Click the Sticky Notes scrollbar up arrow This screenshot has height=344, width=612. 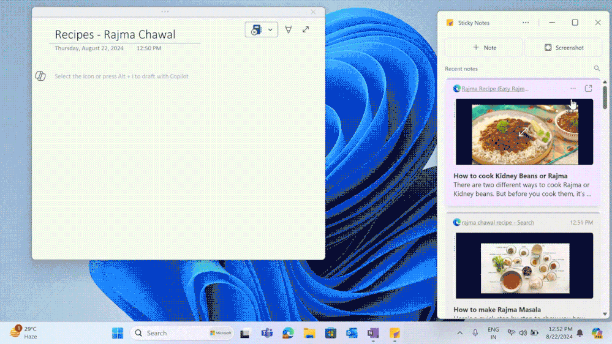click(605, 82)
